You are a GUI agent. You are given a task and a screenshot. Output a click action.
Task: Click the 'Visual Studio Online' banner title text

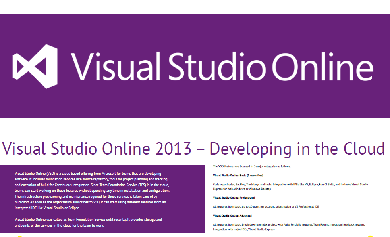click(x=222, y=67)
